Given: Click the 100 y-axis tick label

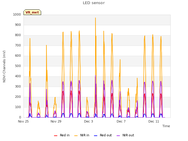Looking at the screenshot, I should click(18, 107).
